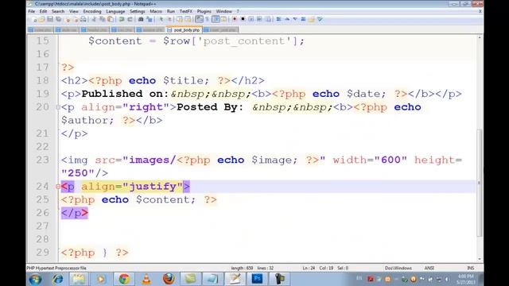Click the Redo toolbar icon
The height and width of the screenshot is (286, 509).
point(130,19)
